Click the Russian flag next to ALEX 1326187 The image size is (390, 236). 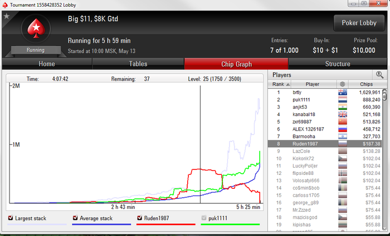coord(343,129)
